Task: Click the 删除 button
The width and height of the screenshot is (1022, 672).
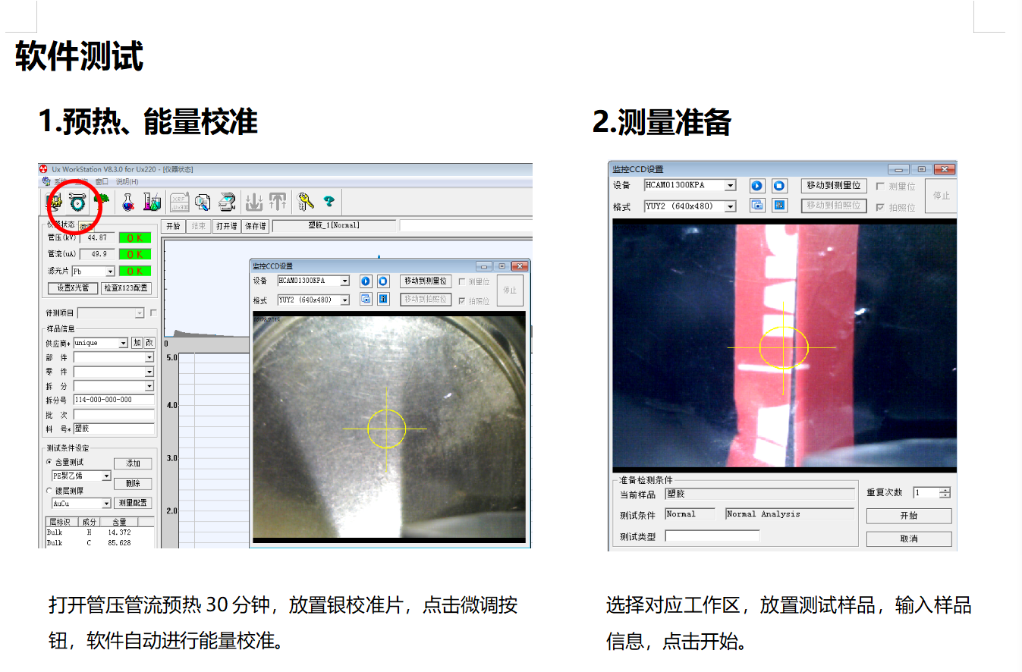Action: click(133, 484)
